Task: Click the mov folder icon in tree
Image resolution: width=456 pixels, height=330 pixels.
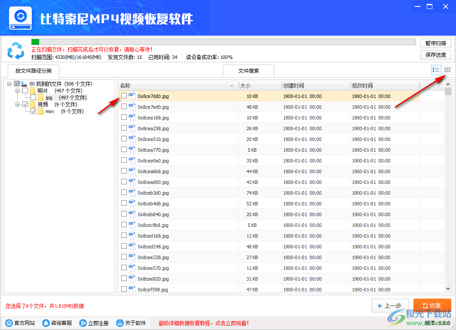Action: pyautogui.click(x=40, y=111)
